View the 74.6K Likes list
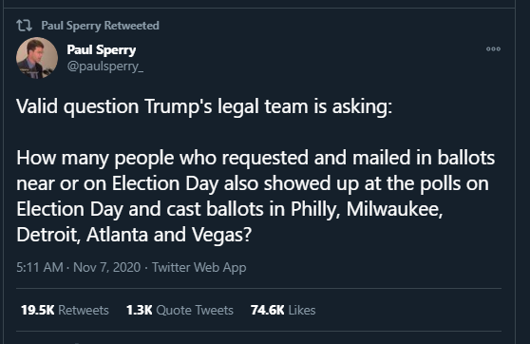 [283, 310]
